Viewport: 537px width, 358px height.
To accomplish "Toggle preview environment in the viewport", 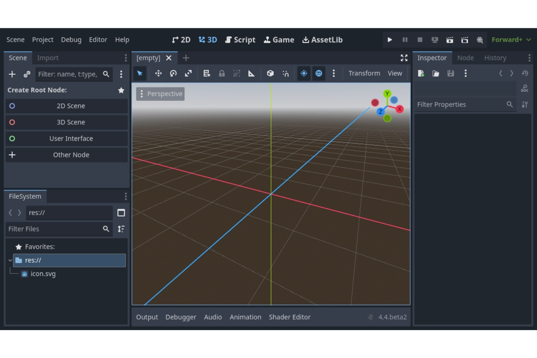I will pos(319,73).
